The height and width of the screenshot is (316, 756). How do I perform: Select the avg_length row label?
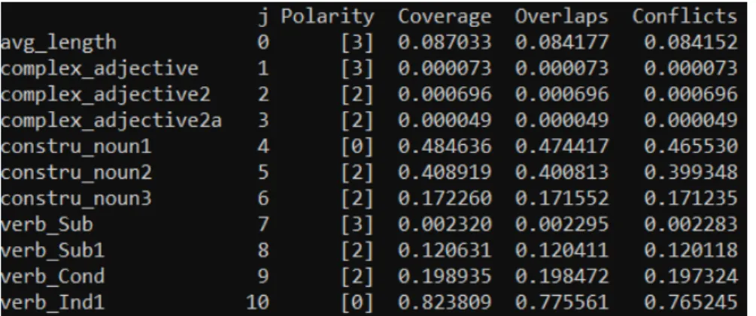point(59,43)
